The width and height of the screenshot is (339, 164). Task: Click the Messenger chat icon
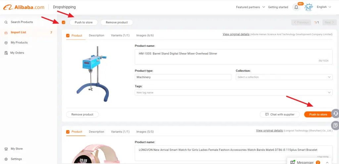[x=293, y=162]
